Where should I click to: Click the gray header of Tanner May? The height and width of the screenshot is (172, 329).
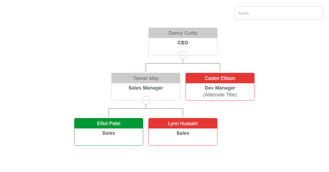pos(146,78)
